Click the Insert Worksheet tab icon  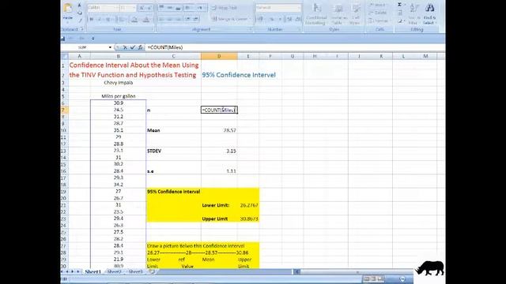pos(152,271)
